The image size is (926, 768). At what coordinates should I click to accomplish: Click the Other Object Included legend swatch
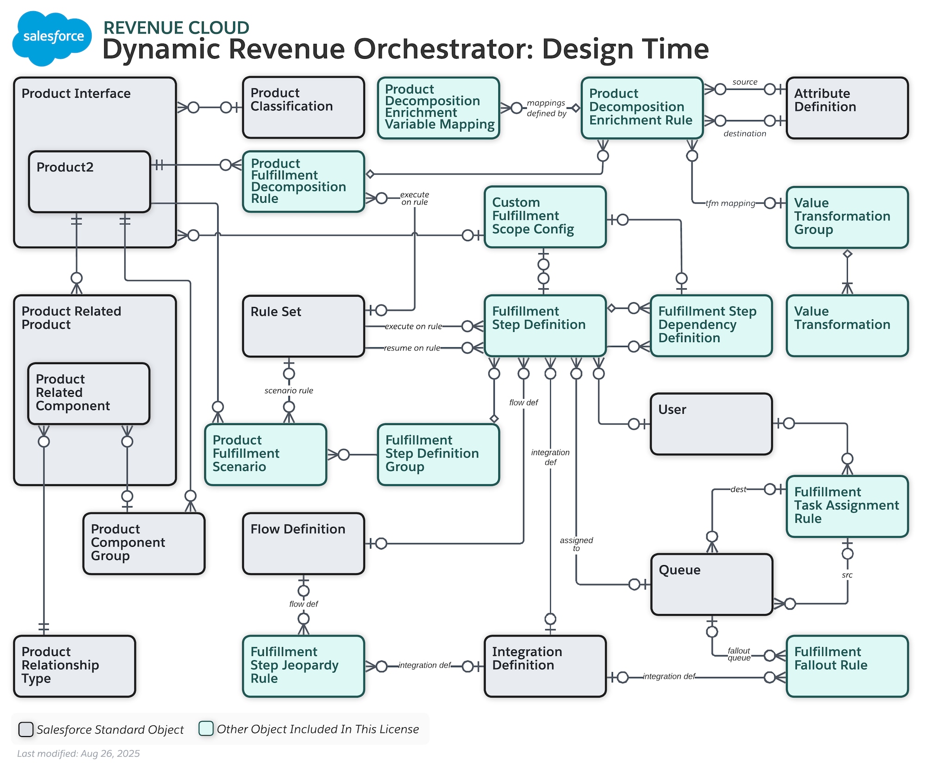206,728
